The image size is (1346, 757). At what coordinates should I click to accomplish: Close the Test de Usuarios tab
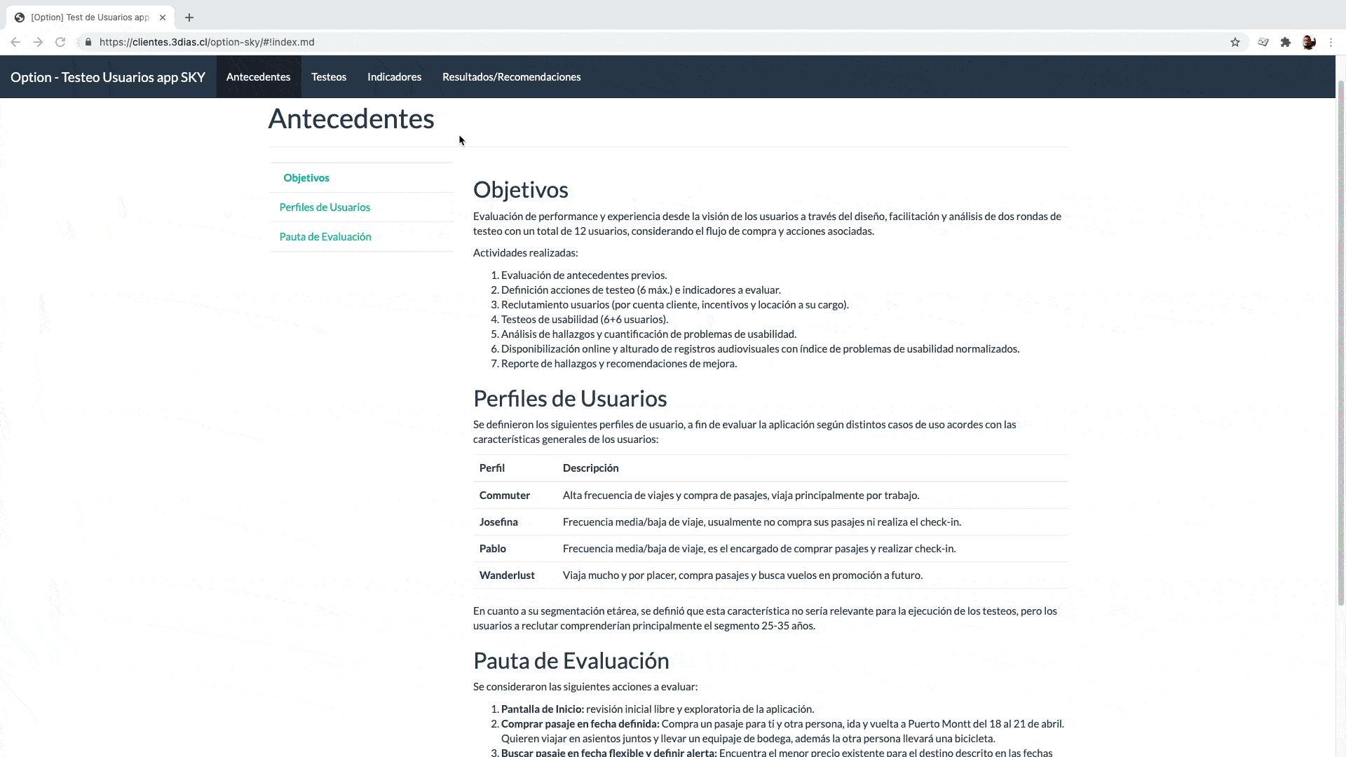(163, 18)
